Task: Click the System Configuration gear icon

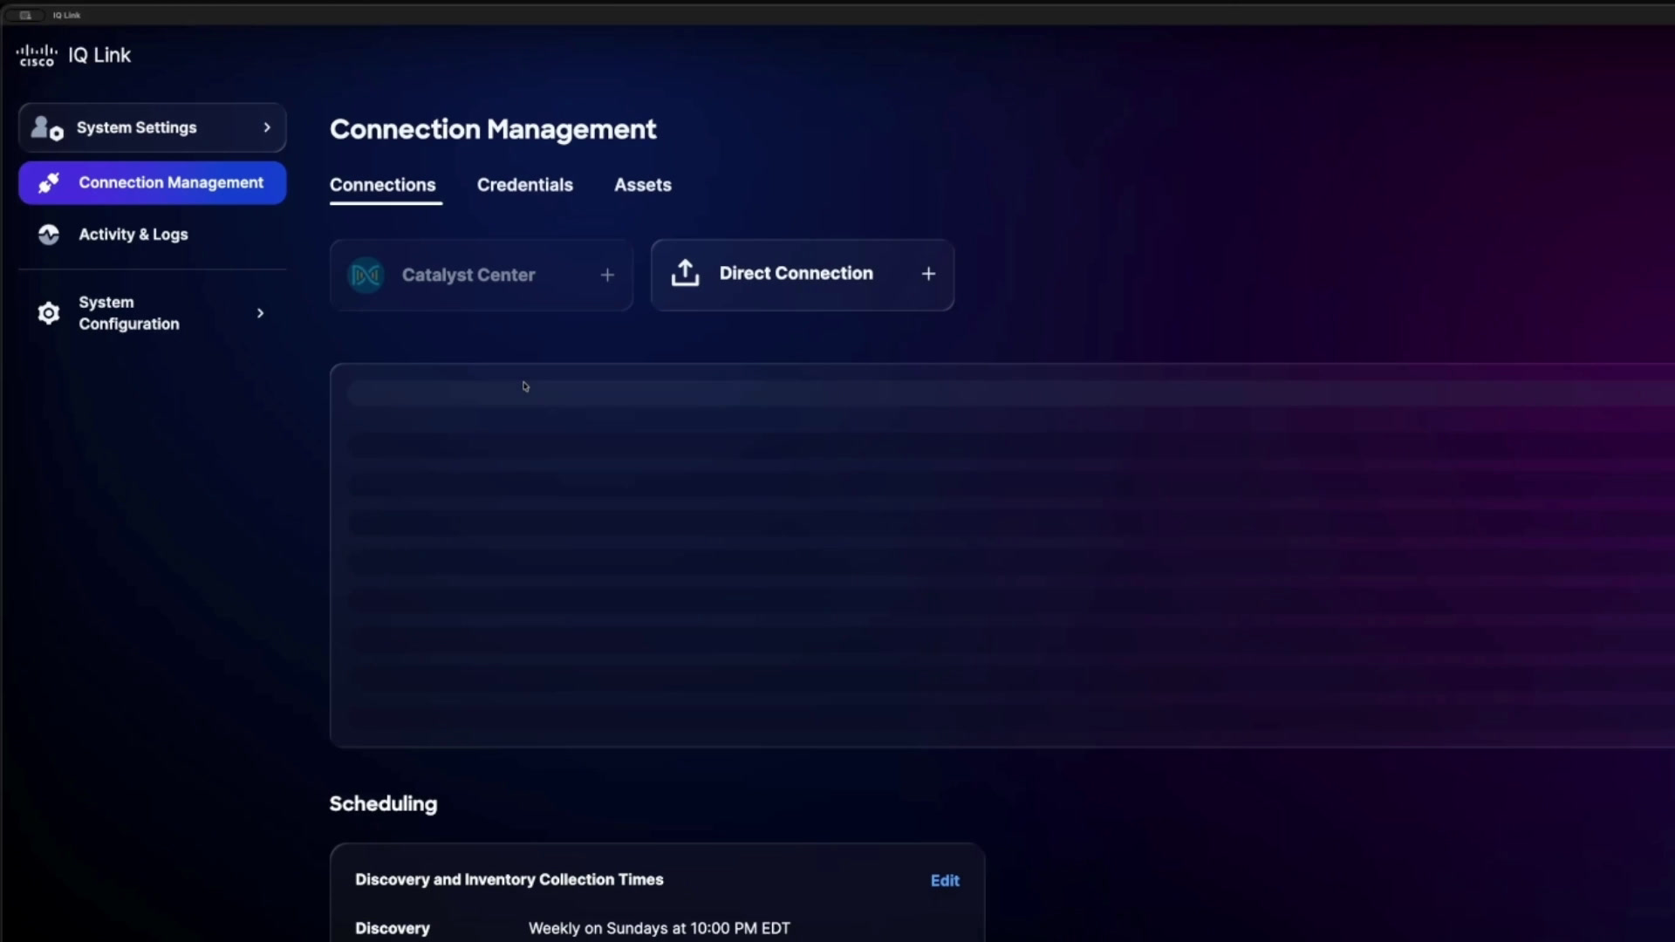Action: [x=49, y=313]
